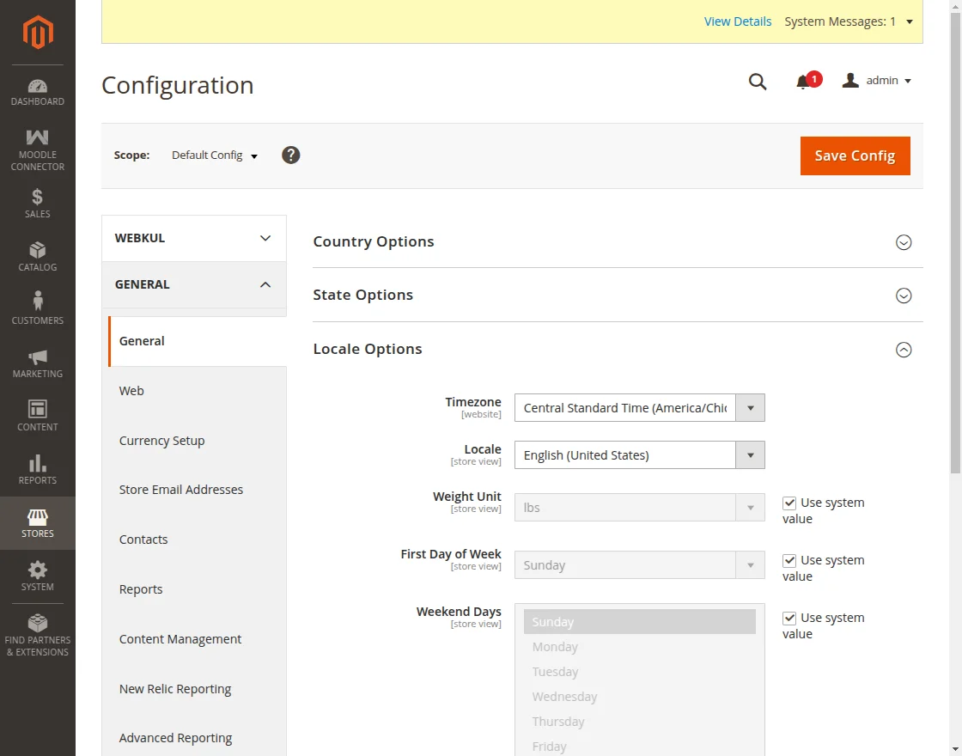This screenshot has height=756, width=962.
Task: Open the Locale dropdown
Action: click(639, 455)
